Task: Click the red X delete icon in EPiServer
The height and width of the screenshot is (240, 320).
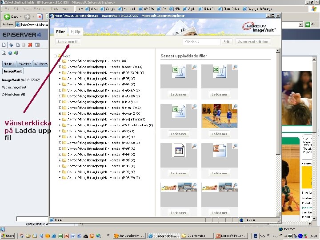Action: coord(30,45)
